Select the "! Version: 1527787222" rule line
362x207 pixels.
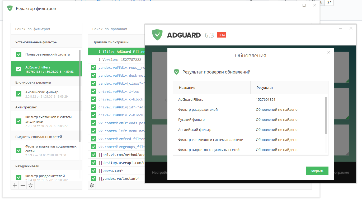[x=116, y=59]
